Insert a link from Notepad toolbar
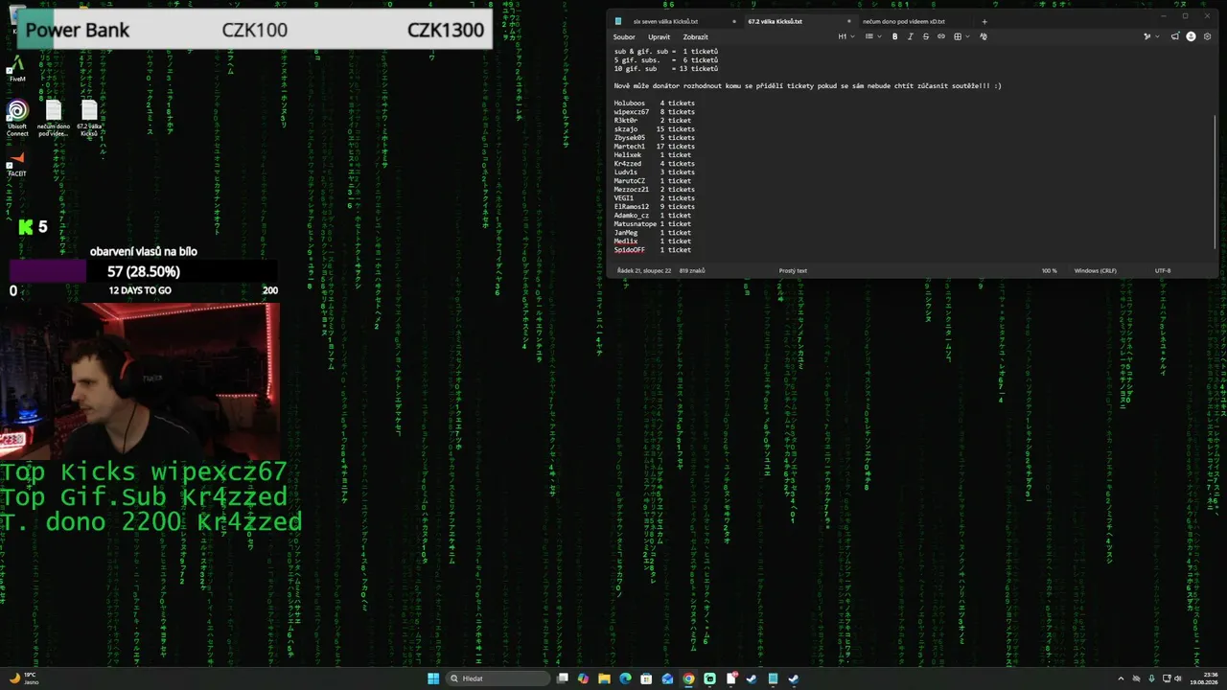1227x690 pixels. [940, 36]
